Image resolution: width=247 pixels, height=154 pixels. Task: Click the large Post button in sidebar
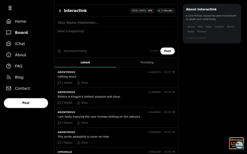[26, 103]
